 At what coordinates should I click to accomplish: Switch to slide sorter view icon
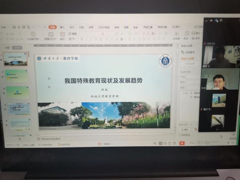(165, 143)
